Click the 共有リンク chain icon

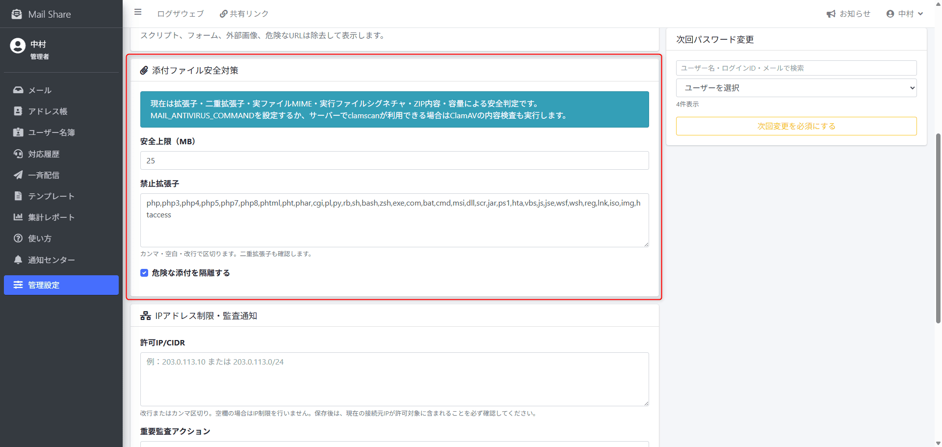(x=224, y=14)
